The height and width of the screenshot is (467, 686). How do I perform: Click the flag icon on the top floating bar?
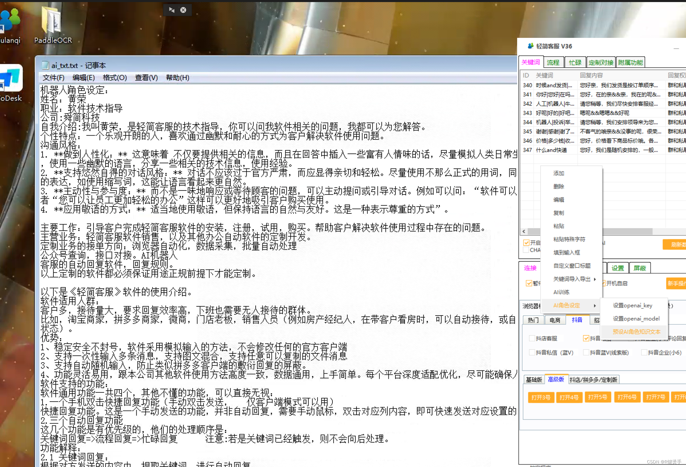(x=171, y=10)
